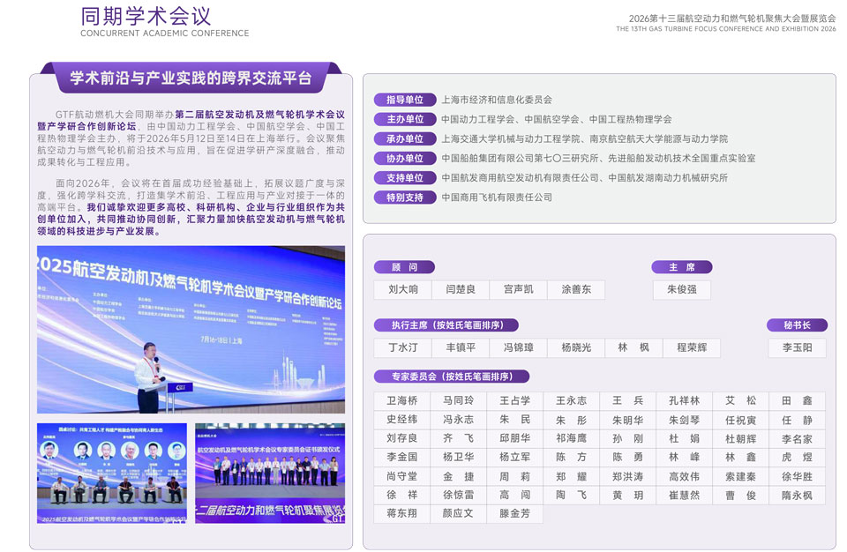Viewport: 847px width, 552px height.
Task: Select secretary-general name cell 李玉阳
Action: (x=797, y=347)
